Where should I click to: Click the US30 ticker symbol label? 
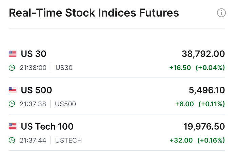pos(64,68)
